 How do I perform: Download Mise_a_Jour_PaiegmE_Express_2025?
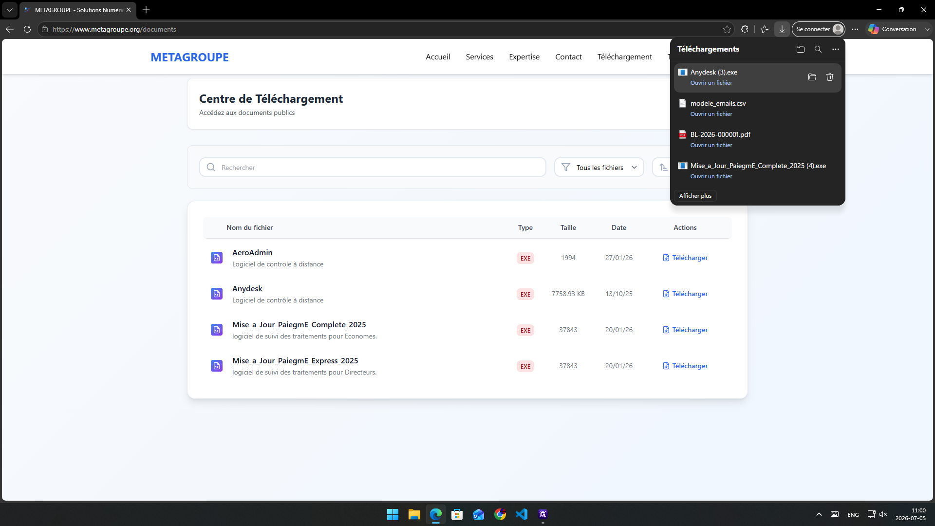click(685, 366)
